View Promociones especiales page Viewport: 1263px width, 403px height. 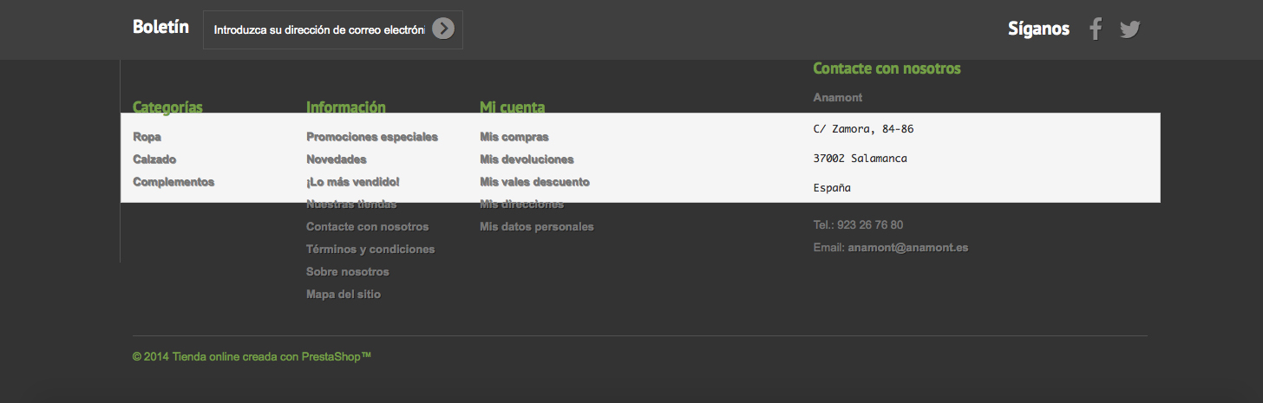[372, 137]
